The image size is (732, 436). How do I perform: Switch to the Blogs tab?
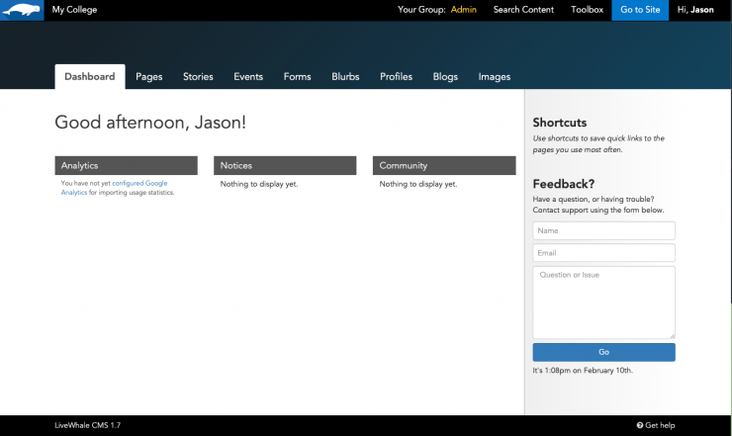pos(445,77)
